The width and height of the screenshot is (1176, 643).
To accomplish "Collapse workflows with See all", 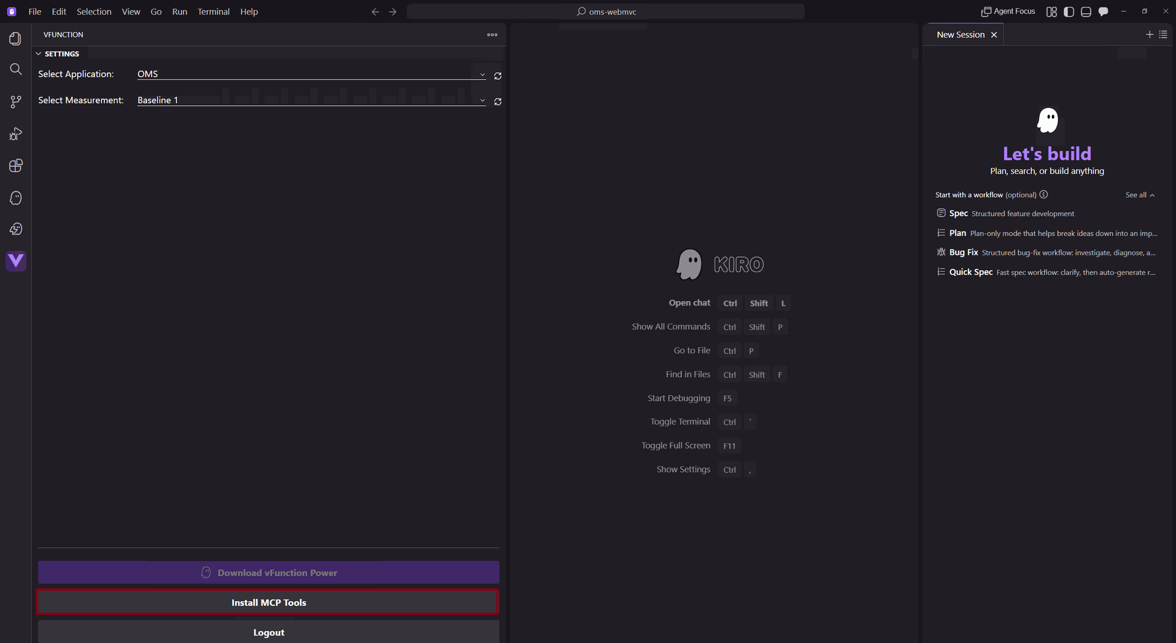I will [1140, 195].
